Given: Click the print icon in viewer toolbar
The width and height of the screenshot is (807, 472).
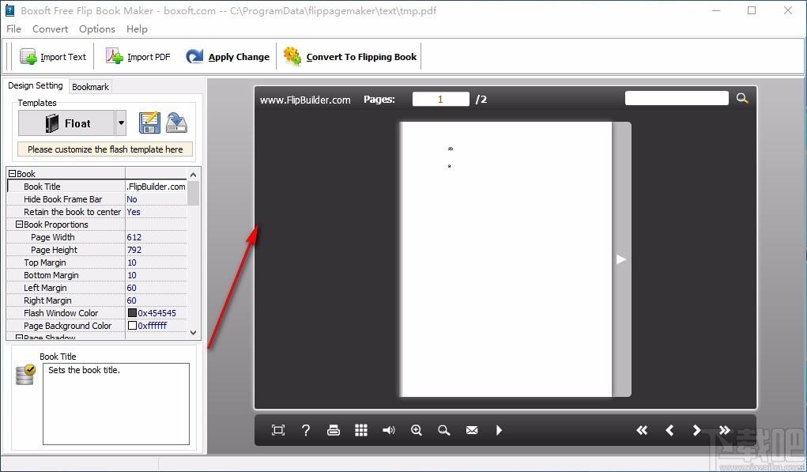Looking at the screenshot, I should [x=334, y=430].
